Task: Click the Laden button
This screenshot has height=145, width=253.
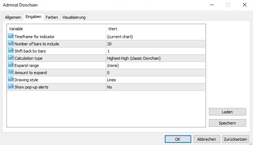Action: point(227,112)
